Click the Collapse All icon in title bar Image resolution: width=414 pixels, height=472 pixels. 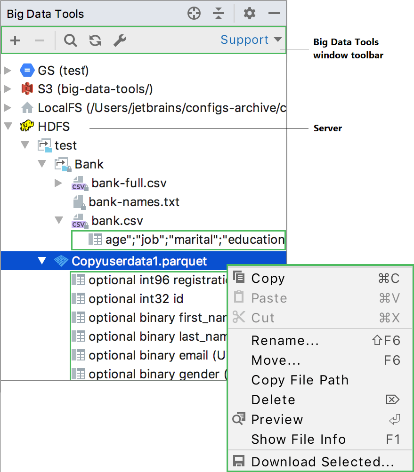[219, 14]
